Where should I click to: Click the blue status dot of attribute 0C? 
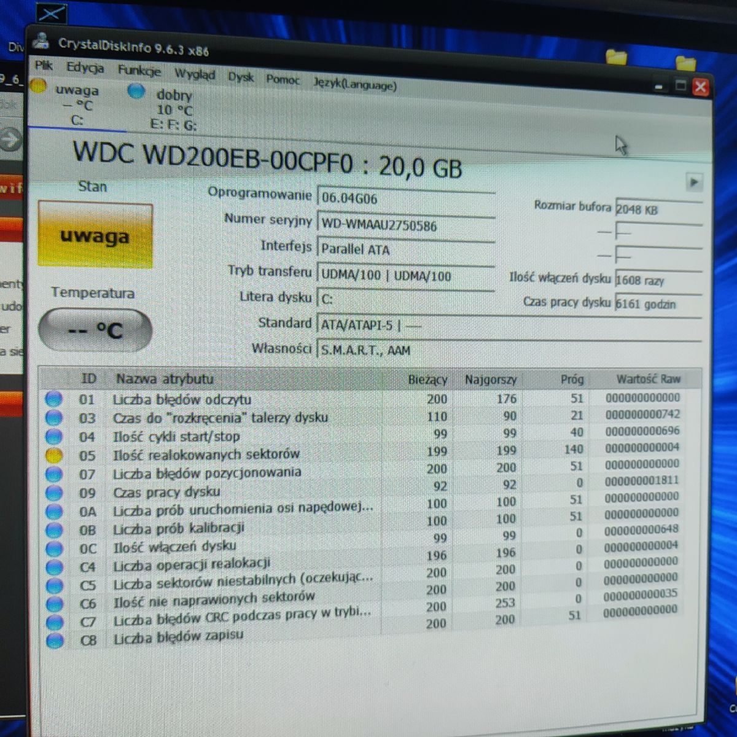coord(54,548)
